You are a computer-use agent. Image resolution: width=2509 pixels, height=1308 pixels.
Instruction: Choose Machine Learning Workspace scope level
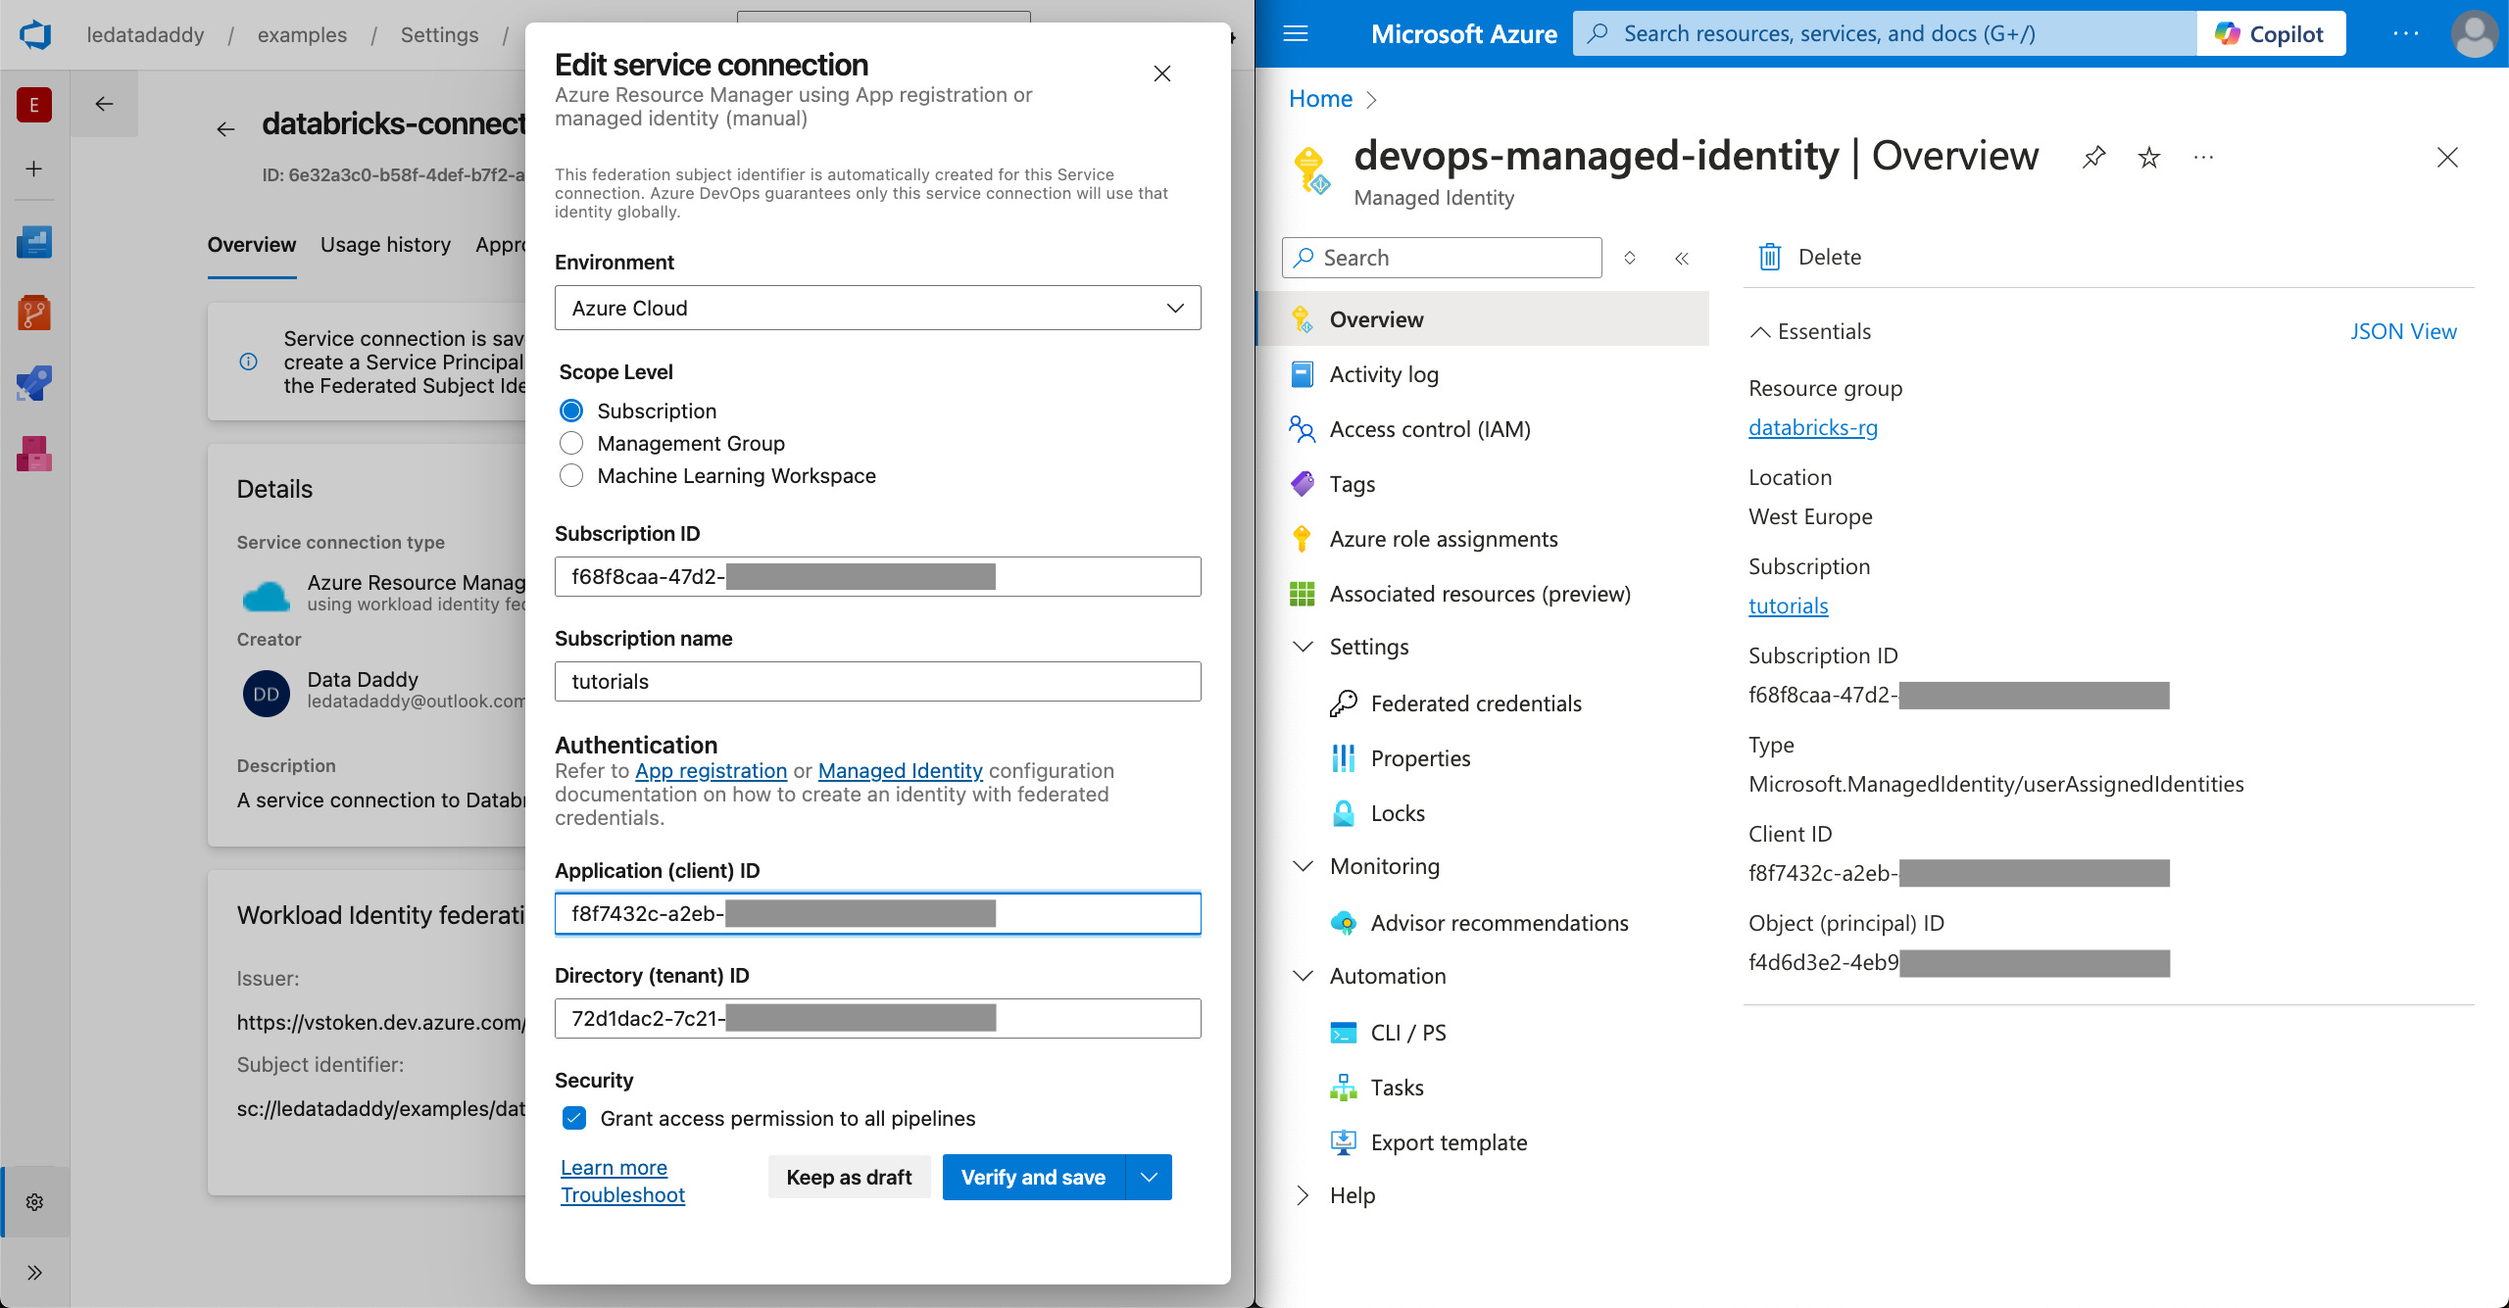(571, 475)
